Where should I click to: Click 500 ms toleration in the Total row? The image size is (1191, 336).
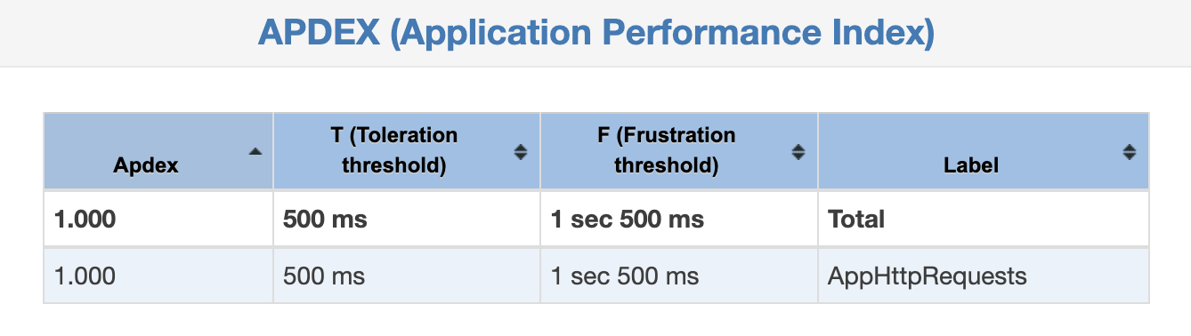coord(325,219)
